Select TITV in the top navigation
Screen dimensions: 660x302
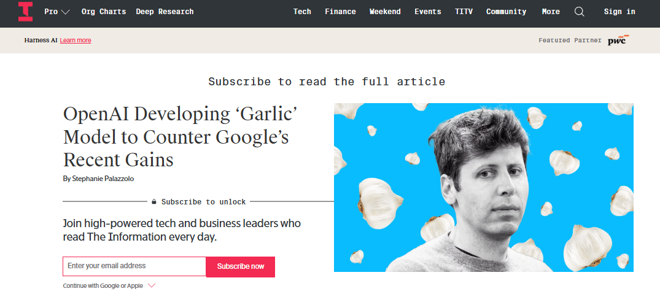pos(464,12)
